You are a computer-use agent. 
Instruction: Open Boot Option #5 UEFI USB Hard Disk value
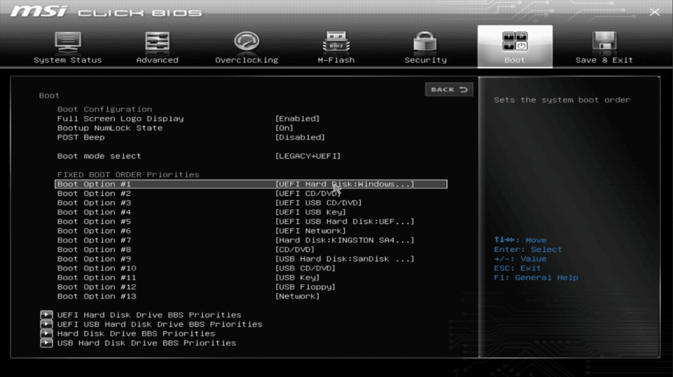(345, 222)
